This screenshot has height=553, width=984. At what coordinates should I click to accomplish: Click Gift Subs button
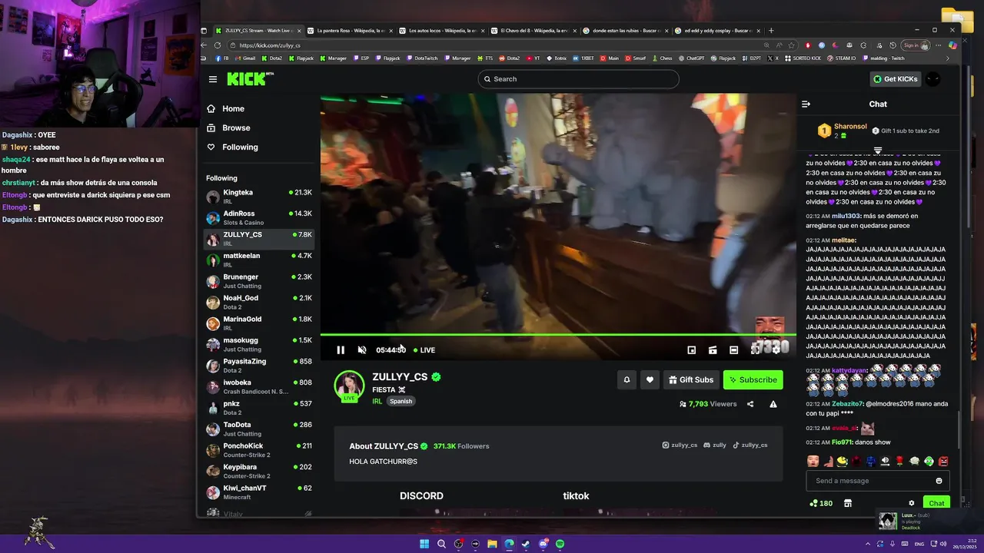click(x=691, y=379)
